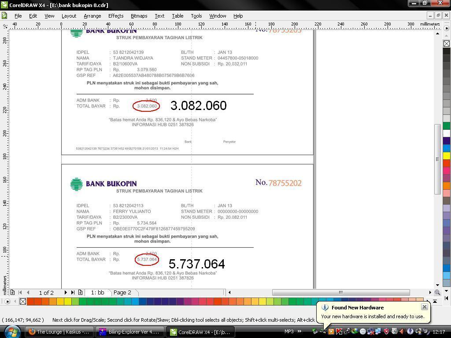Viewport: 451px width, 338px height.
Task: Open the Arrange menu
Action: point(92,16)
